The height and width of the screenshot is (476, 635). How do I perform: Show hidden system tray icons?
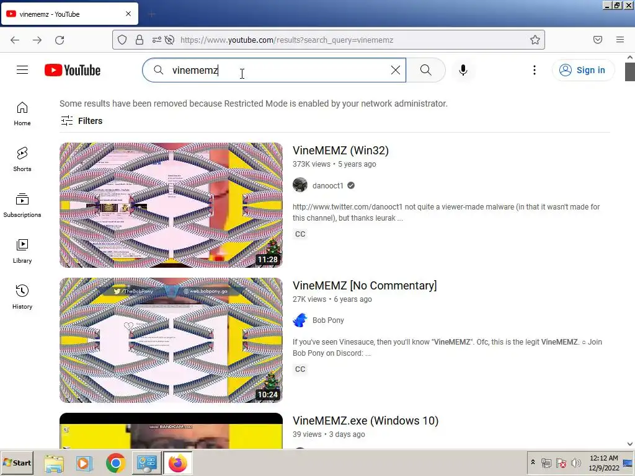533,462
